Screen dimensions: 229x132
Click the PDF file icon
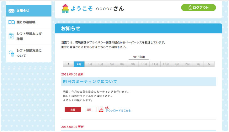click(101, 110)
